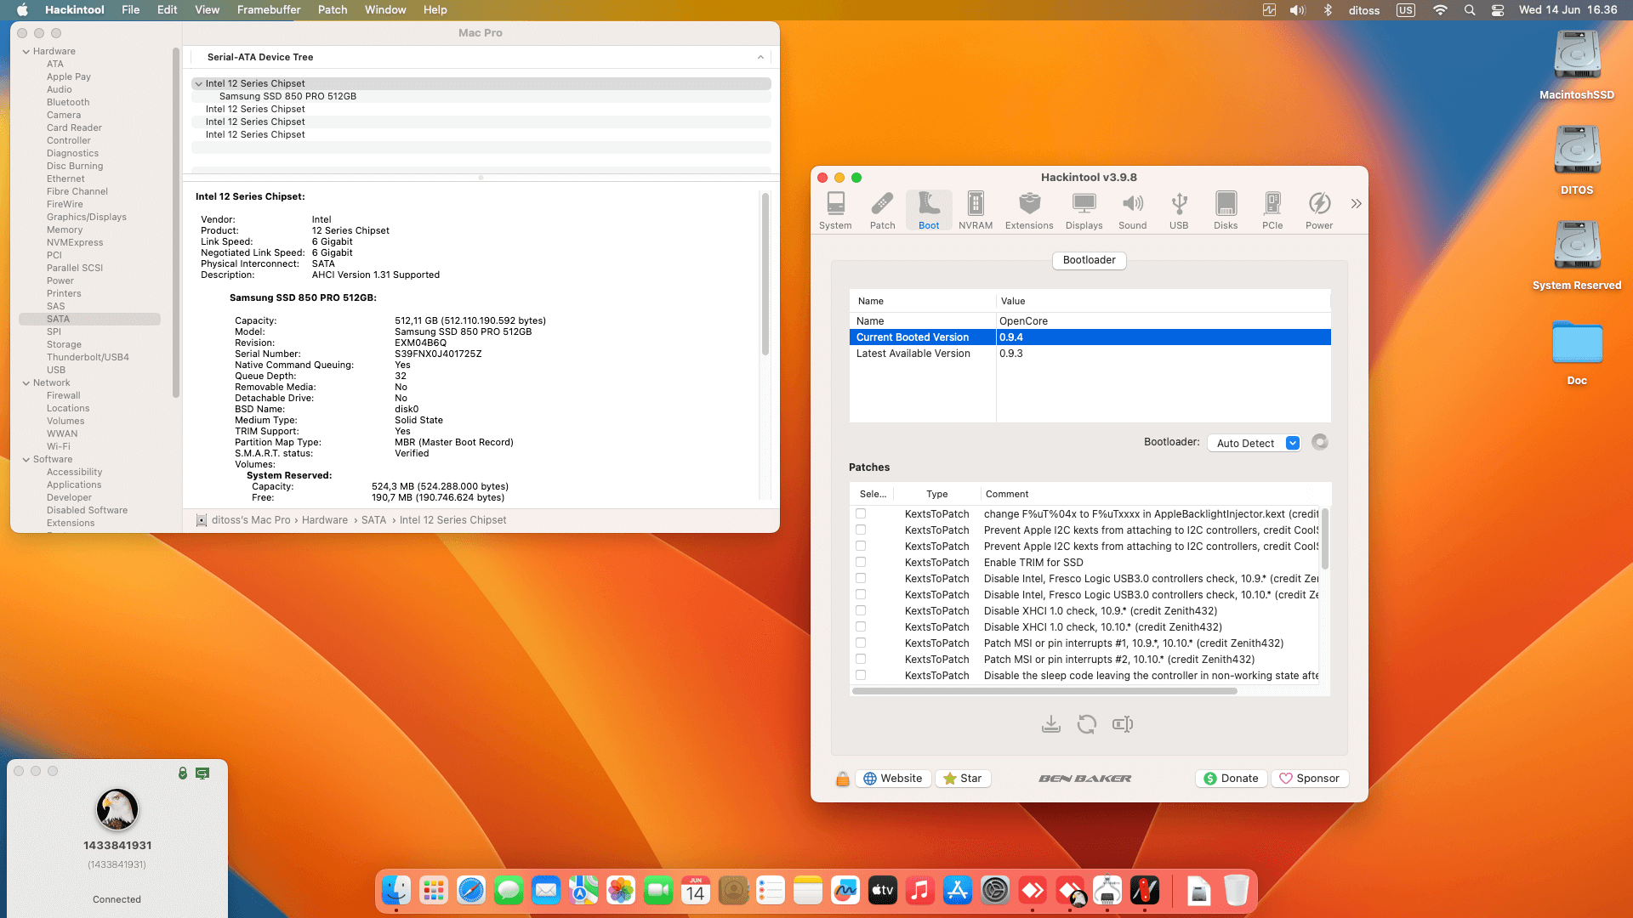Click the patches list vertical scrollbar

(x=1325, y=539)
